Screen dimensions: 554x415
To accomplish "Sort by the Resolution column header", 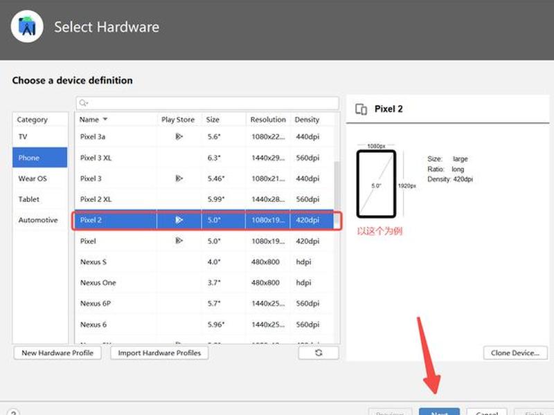I will pos(268,120).
